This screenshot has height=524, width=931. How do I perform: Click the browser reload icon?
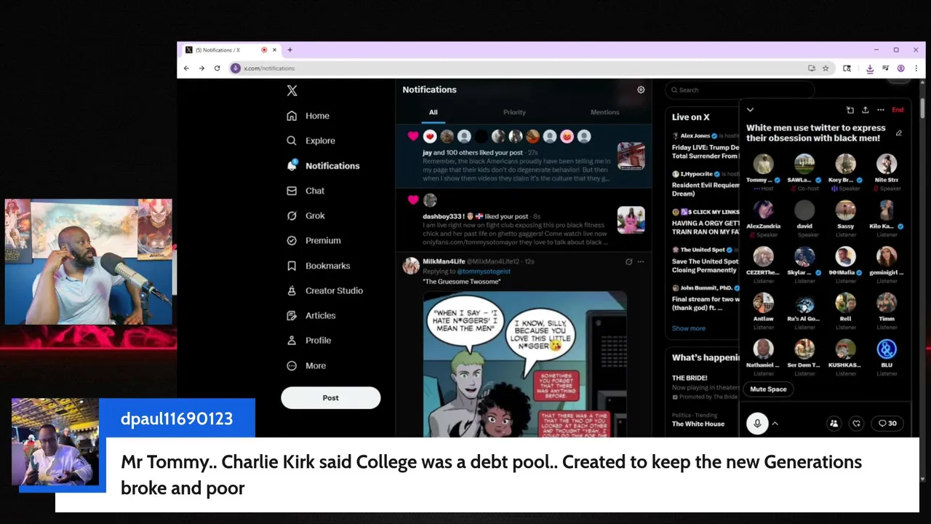pyautogui.click(x=217, y=68)
